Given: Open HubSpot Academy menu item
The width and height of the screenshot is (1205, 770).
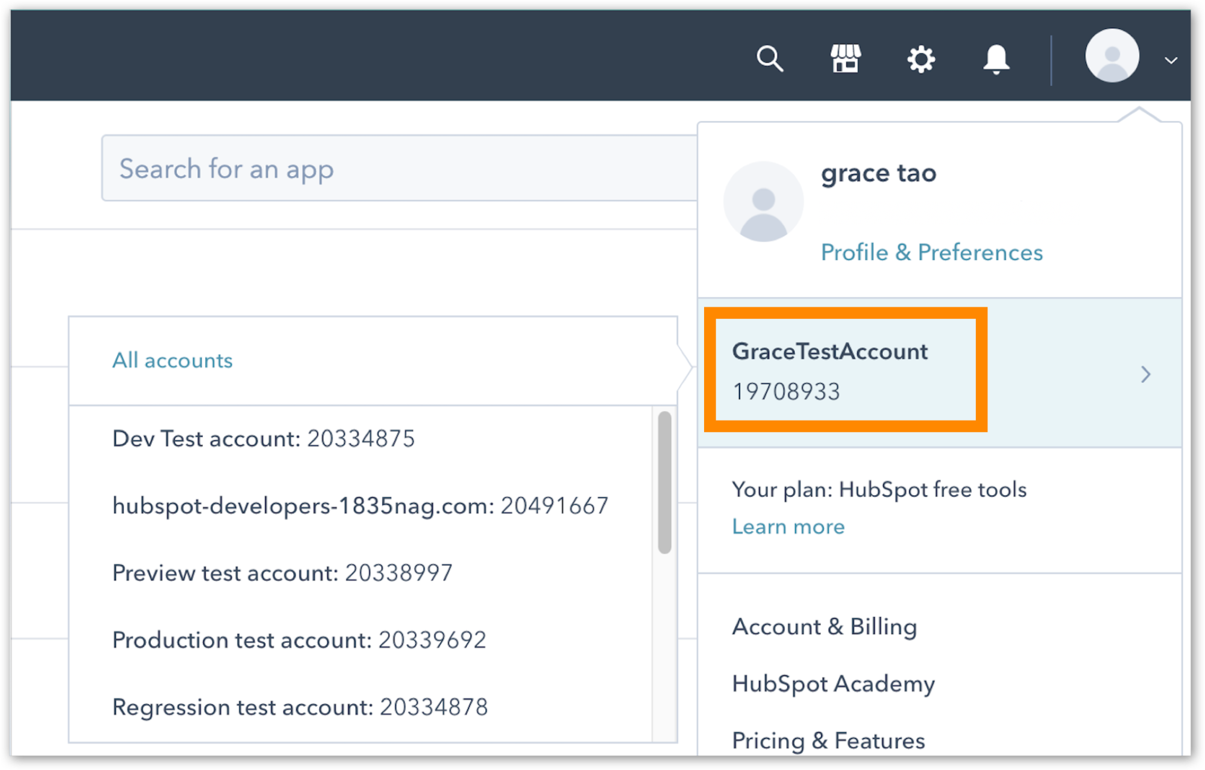Looking at the screenshot, I should [833, 684].
